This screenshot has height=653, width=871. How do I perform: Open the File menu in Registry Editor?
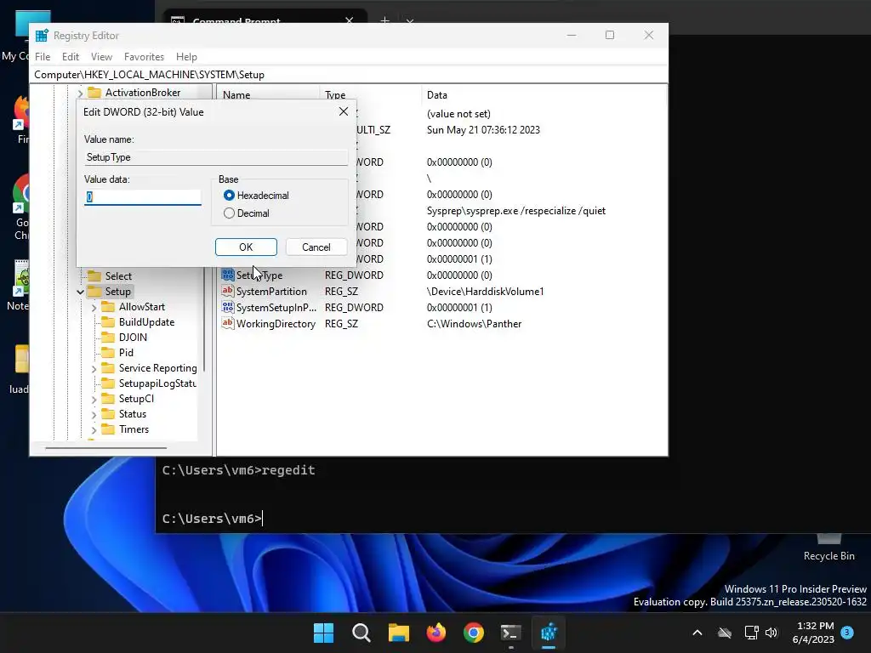click(x=43, y=57)
